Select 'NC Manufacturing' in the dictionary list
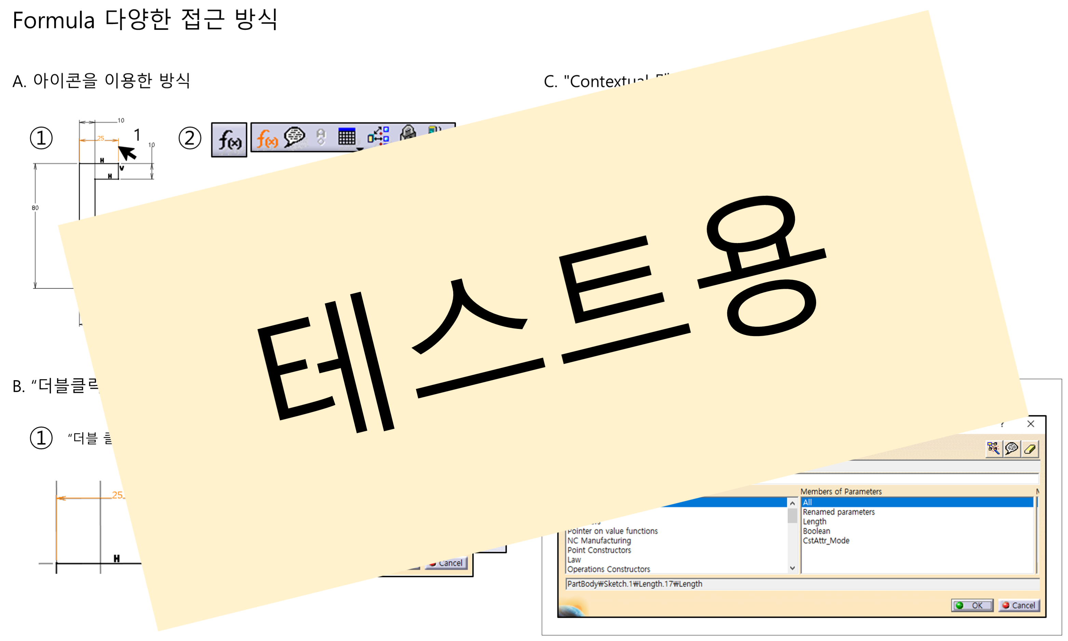Image resolution: width=1068 pixels, height=641 pixels. (599, 541)
